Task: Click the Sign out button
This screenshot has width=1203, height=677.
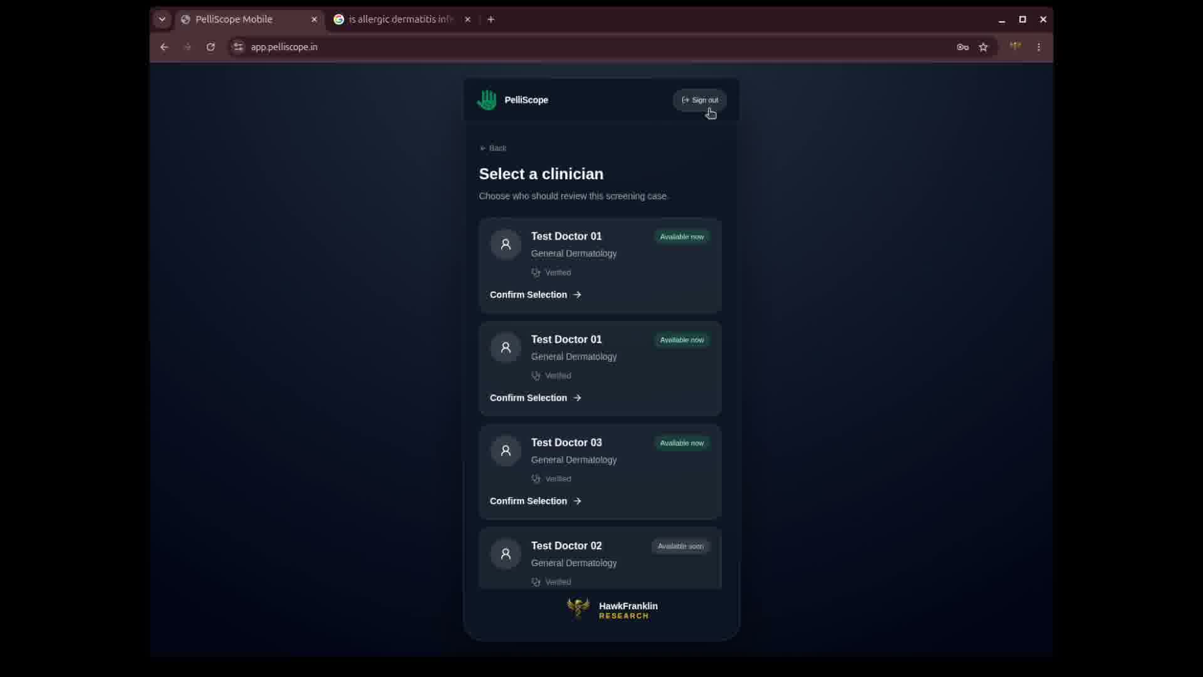Action: 700,100
